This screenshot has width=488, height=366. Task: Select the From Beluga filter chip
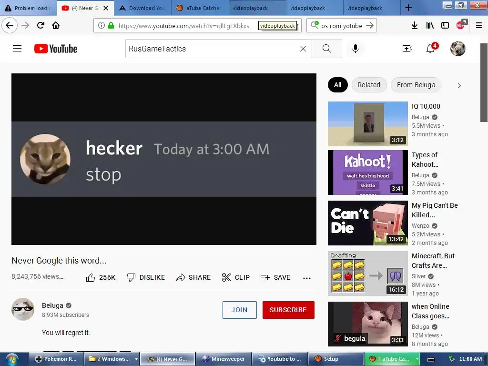[x=416, y=85]
